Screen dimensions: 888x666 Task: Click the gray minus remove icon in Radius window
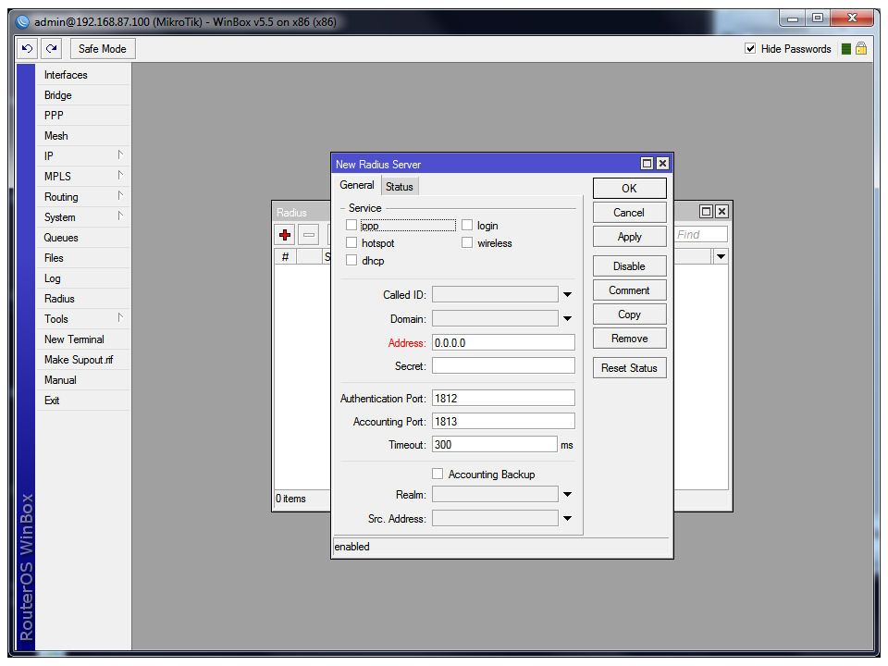[309, 235]
